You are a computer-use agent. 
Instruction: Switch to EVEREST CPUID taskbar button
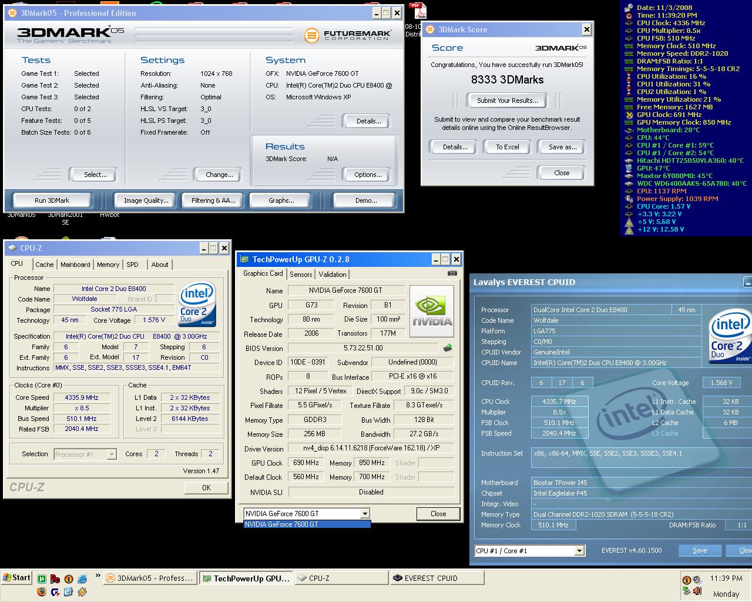point(437,578)
